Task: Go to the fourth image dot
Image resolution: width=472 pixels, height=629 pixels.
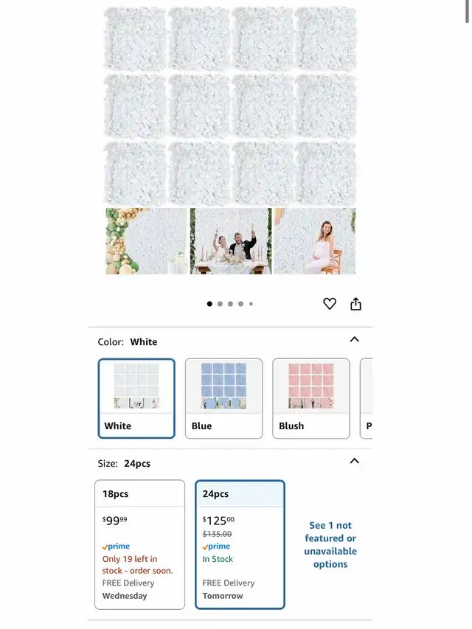Action: tap(241, 304)
